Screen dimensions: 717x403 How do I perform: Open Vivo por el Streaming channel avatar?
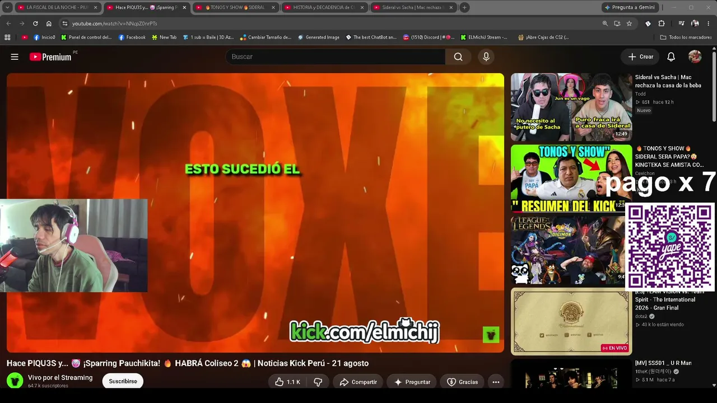click(15, 381)
